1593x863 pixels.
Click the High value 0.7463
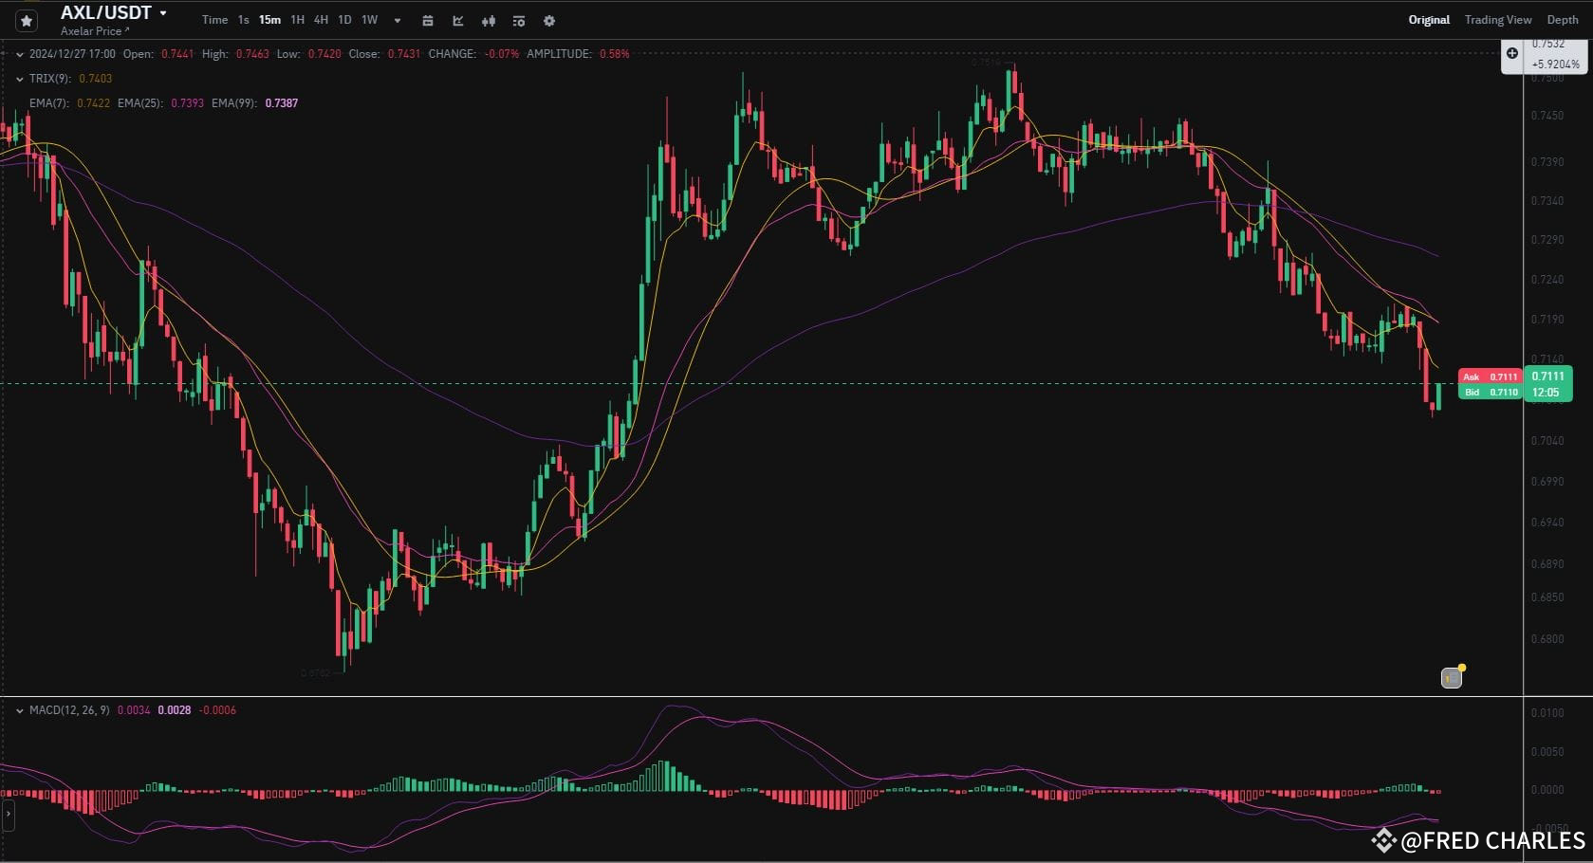(x=252, y=54)
